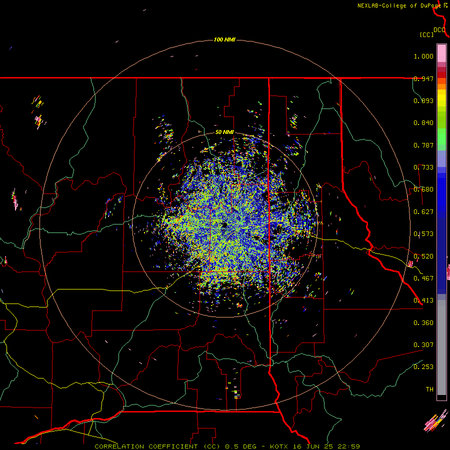The height and width of the screenshot is (450, 450).
Task: Click the gray band of the color bar
Action: pyautogui.click(x=441, y=347)
